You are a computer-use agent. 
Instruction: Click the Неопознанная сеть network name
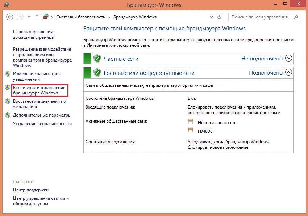(217, 123)
